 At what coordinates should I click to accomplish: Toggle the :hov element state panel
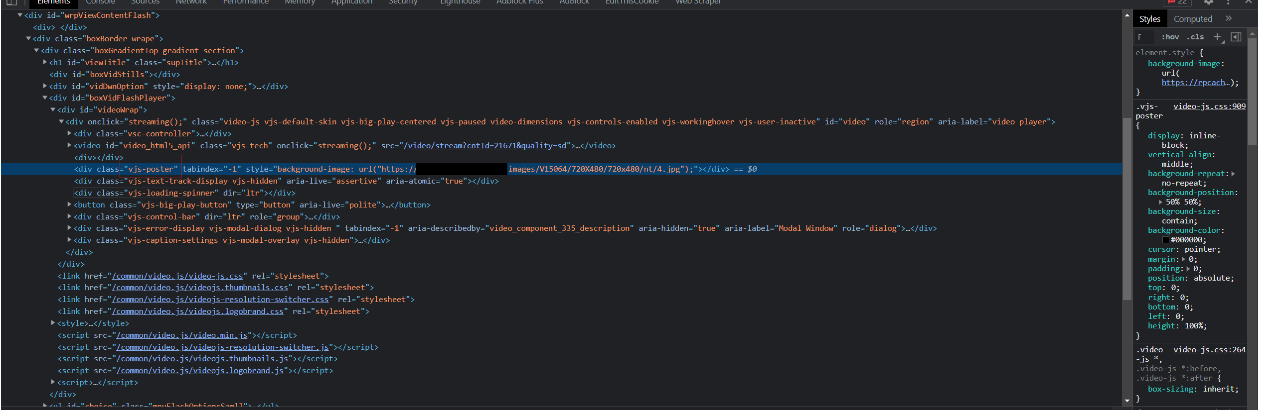coord(1170,37)
